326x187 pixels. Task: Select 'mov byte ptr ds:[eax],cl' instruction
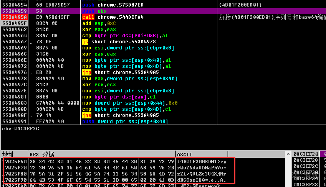pos(119,97)
